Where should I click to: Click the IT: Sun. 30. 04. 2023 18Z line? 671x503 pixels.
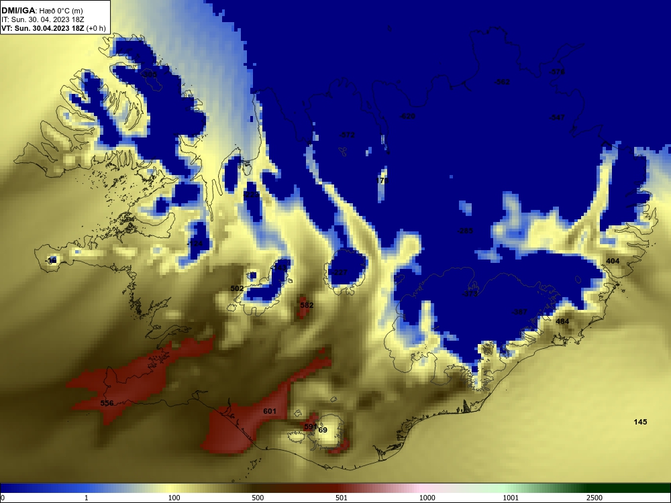[x=43, y=19]
